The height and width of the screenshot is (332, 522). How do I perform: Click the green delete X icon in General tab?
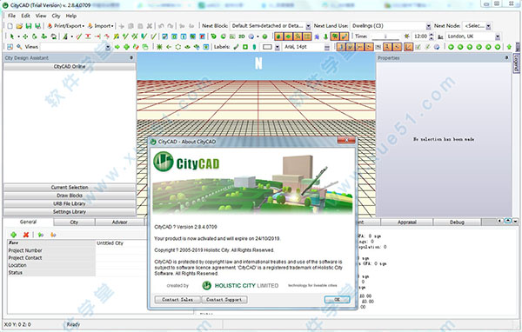pyautogui.click(x=26, y=235)
